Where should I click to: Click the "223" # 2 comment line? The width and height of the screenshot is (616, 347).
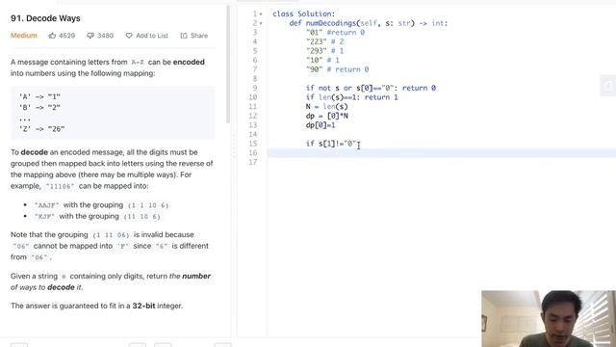pyautogui.click(x=325, y=41)
